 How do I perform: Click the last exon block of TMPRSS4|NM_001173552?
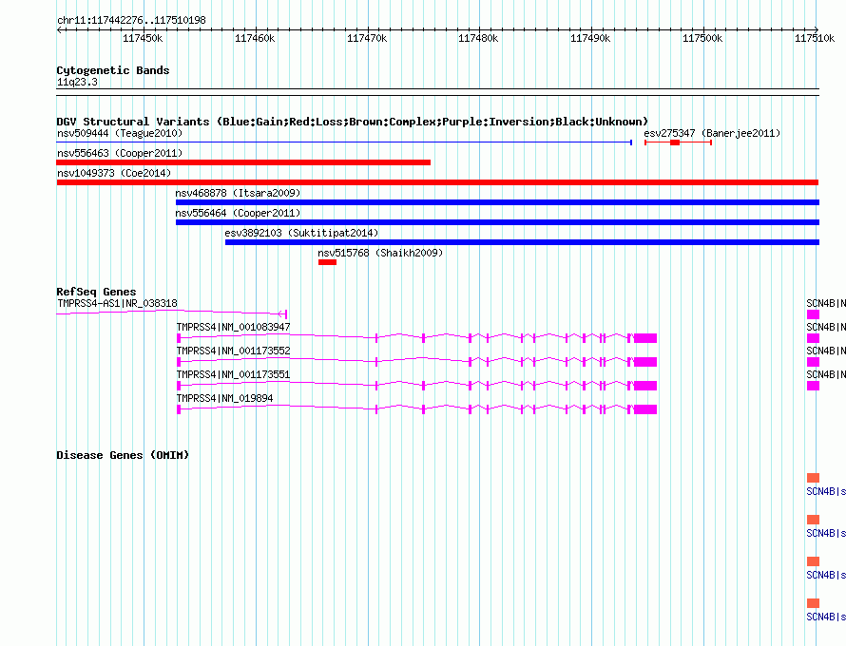pyautogui.click(x=645, y=362)
